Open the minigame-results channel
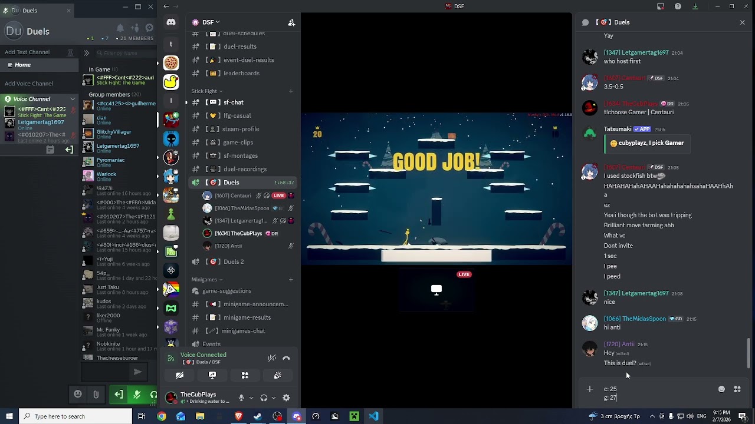This screenshot has height=424, width=755. (242, 317)
